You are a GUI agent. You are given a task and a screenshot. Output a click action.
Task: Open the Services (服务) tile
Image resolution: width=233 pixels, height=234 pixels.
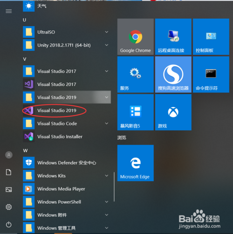(x=136, y=75)
